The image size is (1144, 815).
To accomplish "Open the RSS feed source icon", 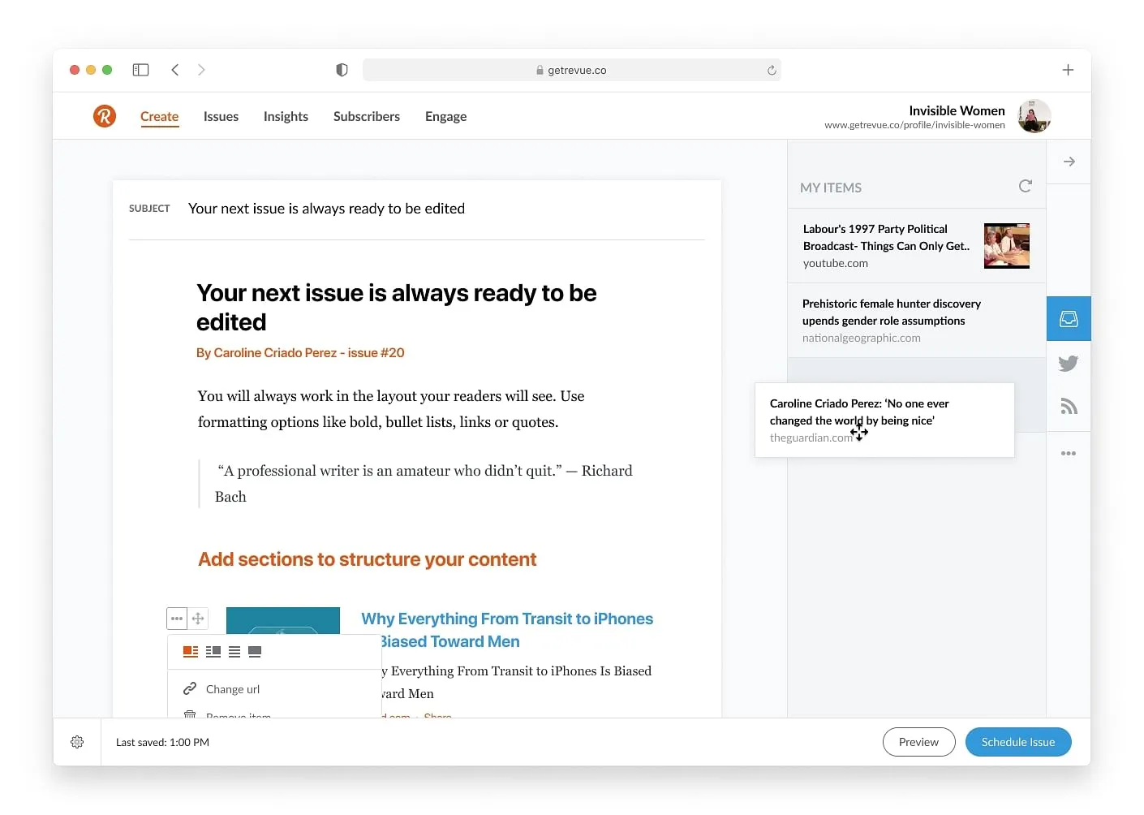I will coord(1069,406).
